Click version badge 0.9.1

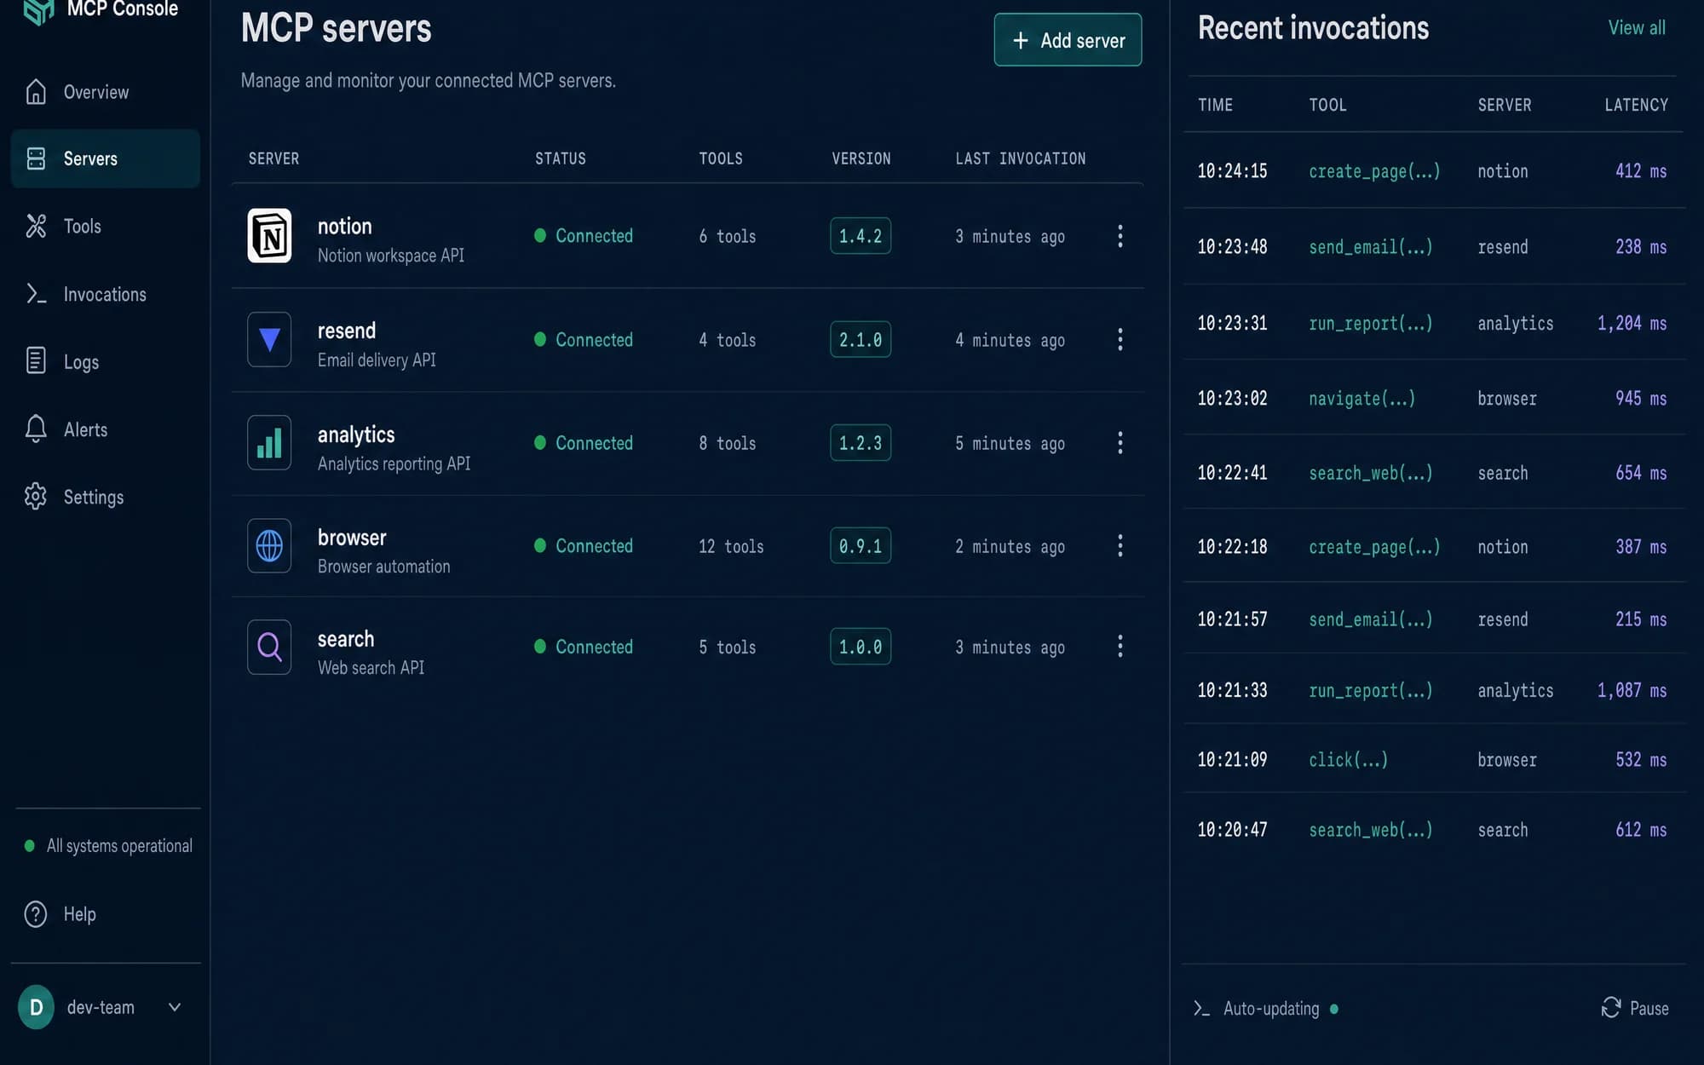(861, 546)
